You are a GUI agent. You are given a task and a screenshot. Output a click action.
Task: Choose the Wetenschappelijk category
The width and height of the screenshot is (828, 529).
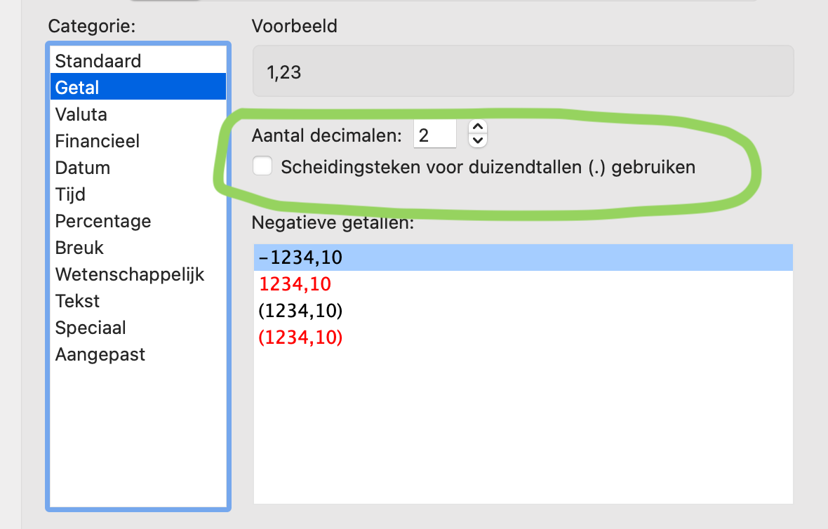pos(138,274)
